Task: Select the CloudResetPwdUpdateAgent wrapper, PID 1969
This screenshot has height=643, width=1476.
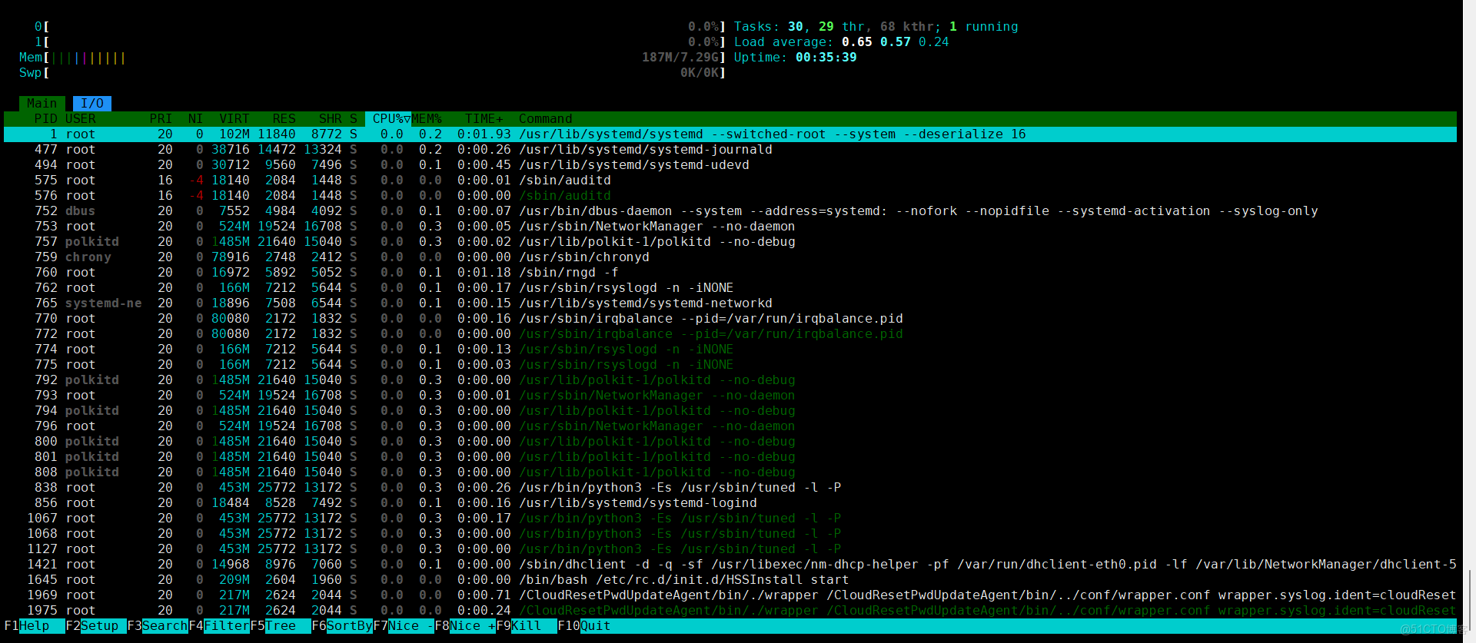Action: [x=730, y=595]
